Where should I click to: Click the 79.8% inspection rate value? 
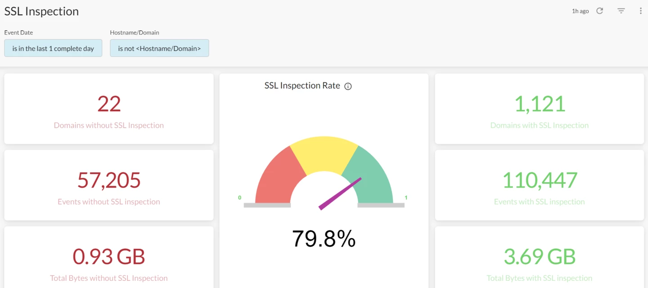coord(324,238)
